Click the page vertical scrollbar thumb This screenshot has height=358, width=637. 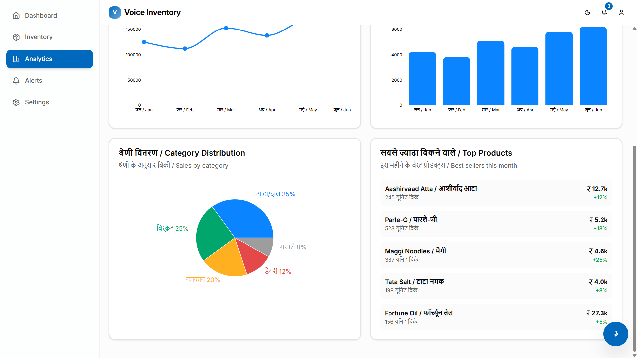(634, 248)
